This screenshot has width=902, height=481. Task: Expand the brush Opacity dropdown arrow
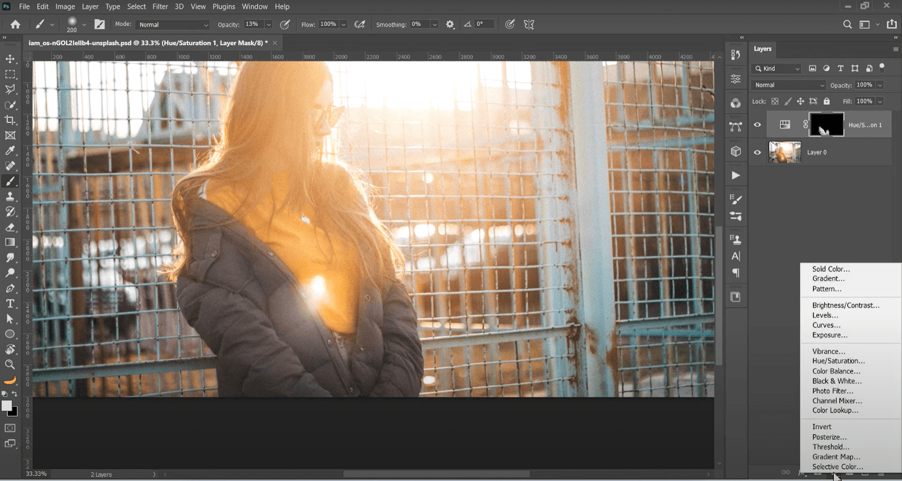(268, 25)
